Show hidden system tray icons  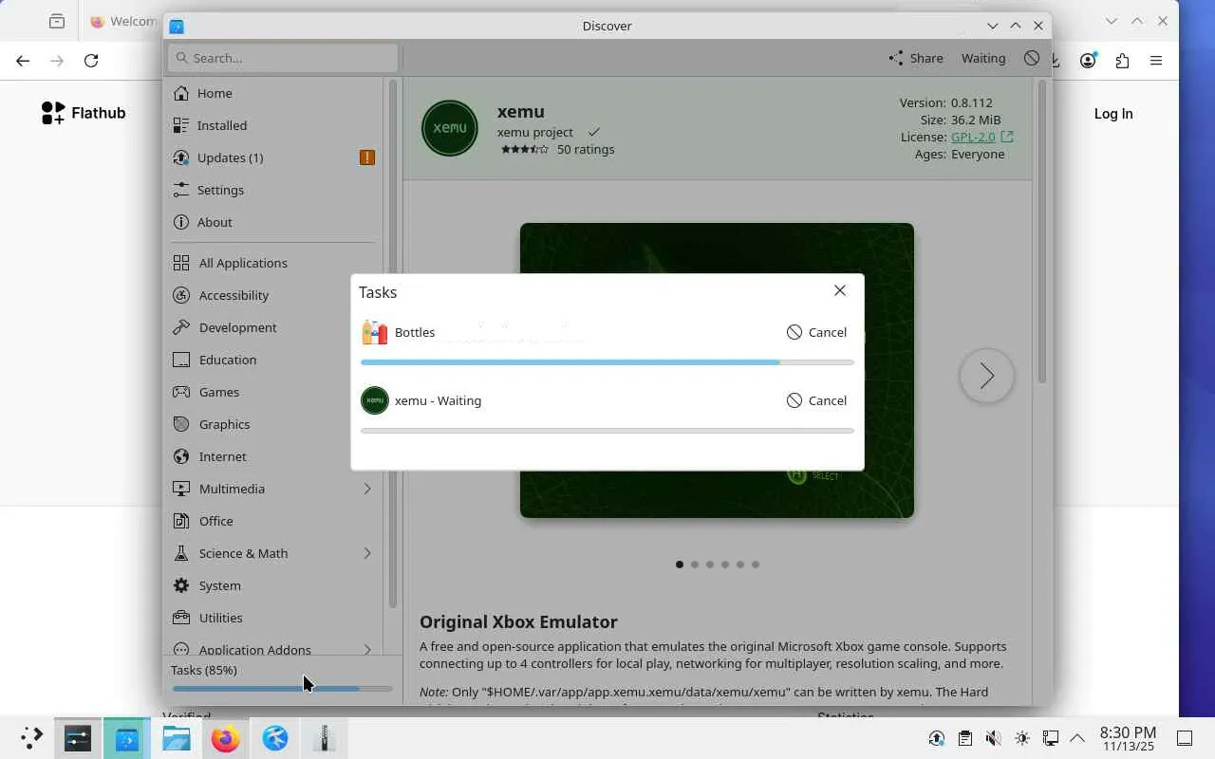(x=1077, y=738)
